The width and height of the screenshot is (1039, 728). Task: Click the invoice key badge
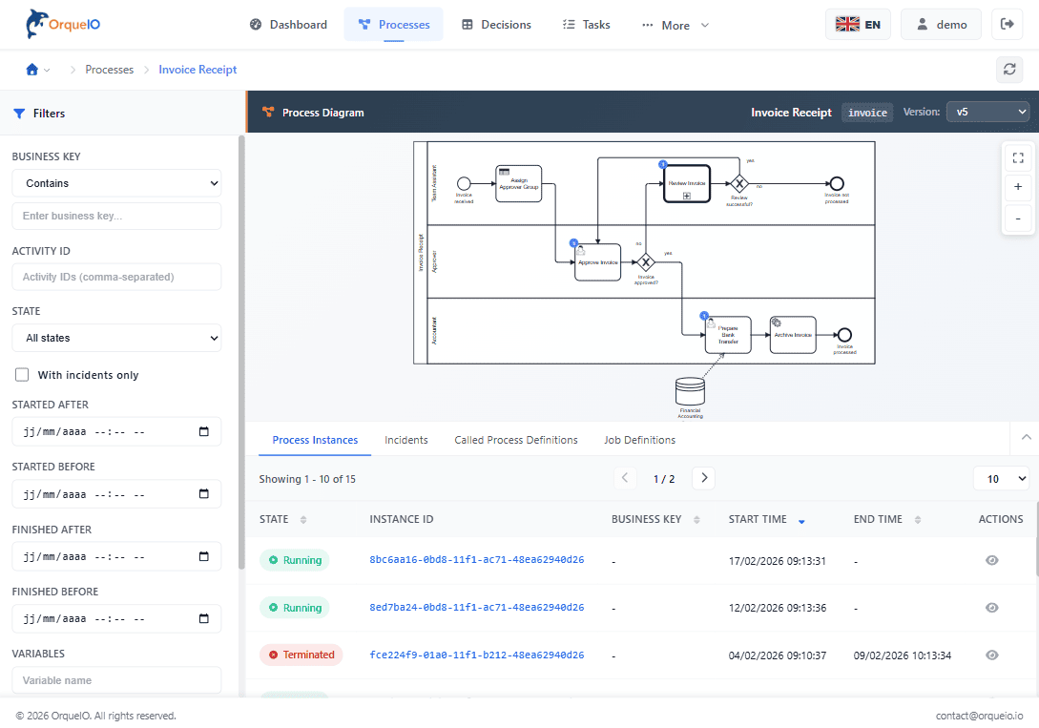click(867, 113)
